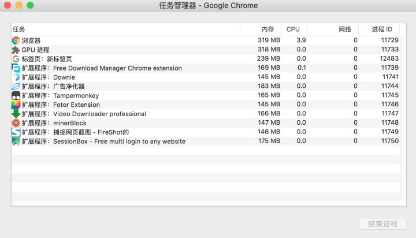The height and width of the screenshot is (238, 416).
Task: Click the minerBlock extension icon
Action: pos(16,123)
